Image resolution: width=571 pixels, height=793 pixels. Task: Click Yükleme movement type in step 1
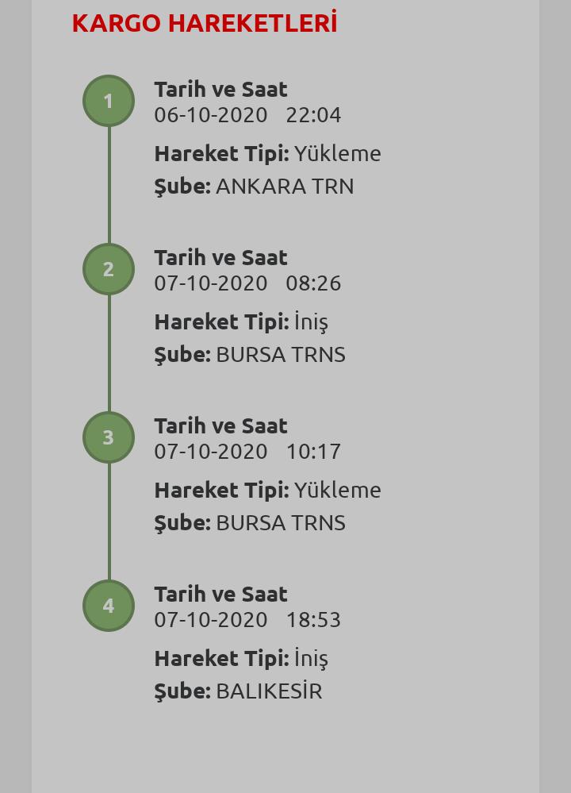(x=338, y=154)
